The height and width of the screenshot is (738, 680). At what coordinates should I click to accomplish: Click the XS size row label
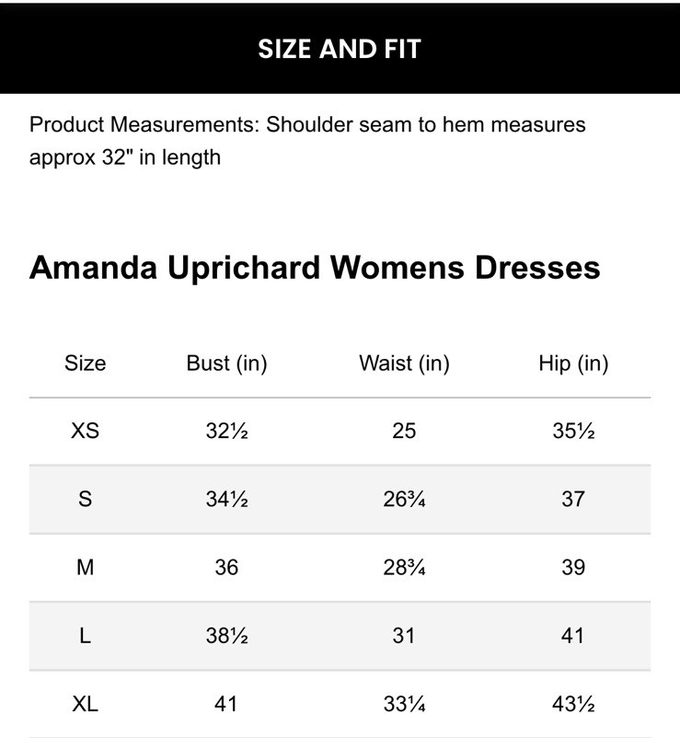pos(85,431)
